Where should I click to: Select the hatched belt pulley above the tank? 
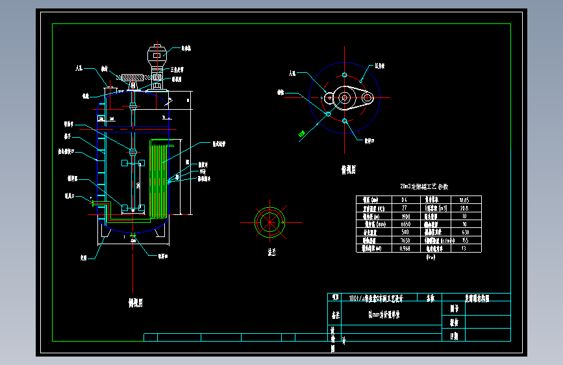point(133,77)
